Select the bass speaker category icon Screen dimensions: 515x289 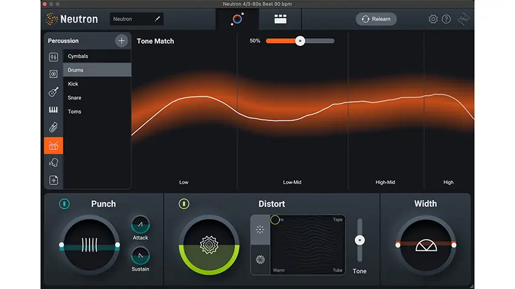[53, 74]
